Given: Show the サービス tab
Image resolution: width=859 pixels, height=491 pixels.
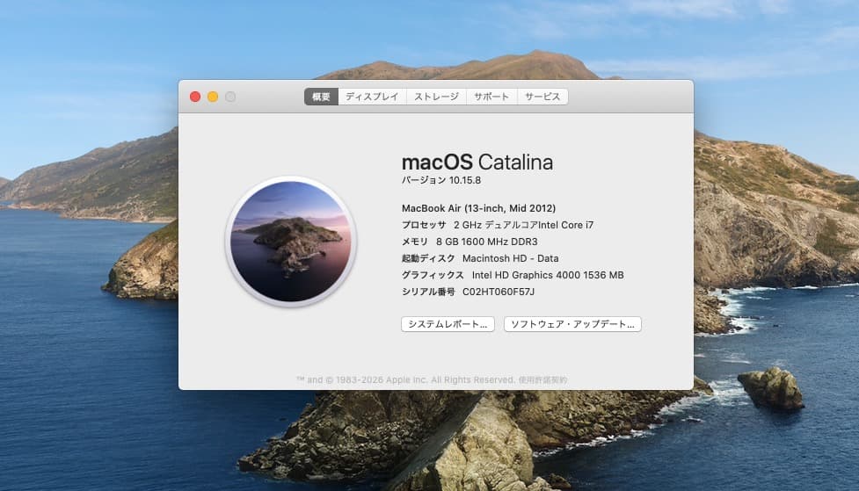Looking at the screenshot, I should (x=542, y=97).
